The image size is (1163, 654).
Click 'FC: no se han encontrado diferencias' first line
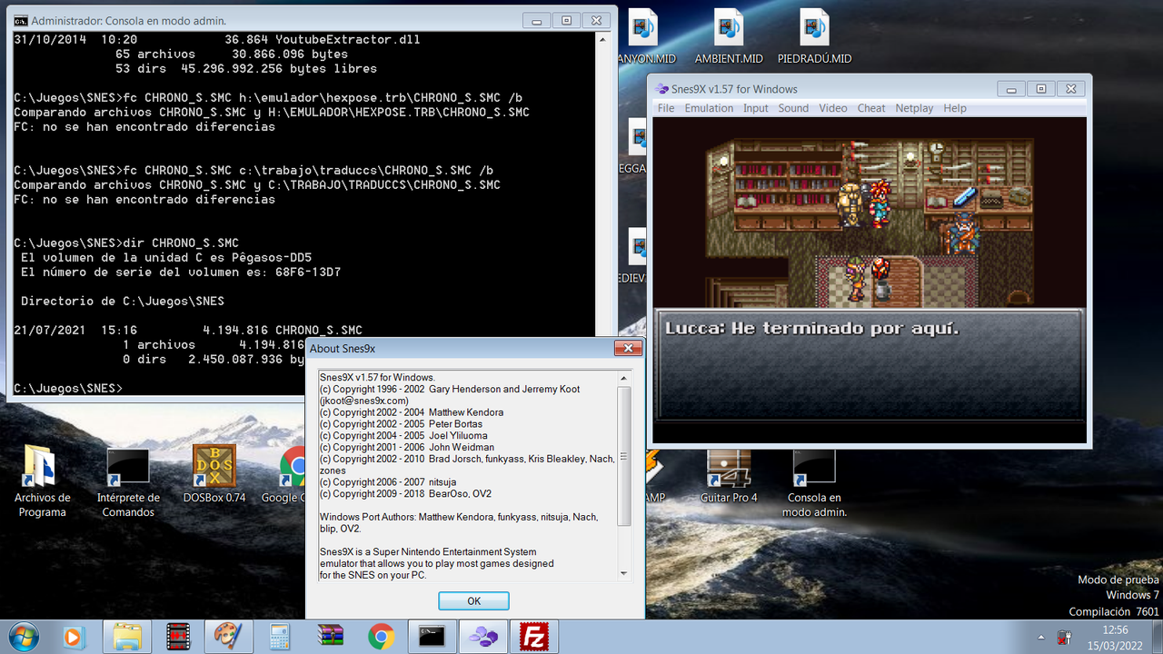[144, 126]
